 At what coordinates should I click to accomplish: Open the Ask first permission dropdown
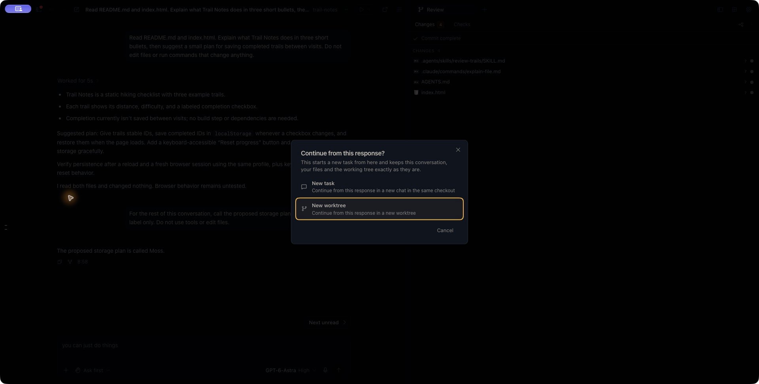(x=93, y=371)
